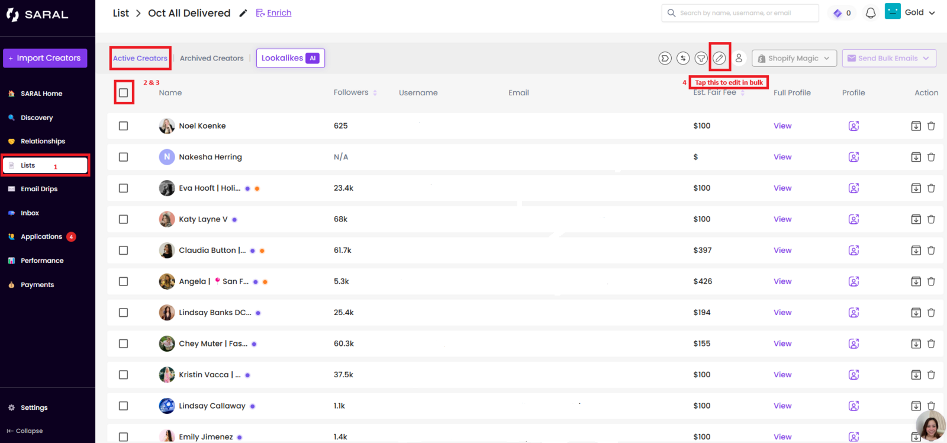
Task: Sort by Est. Fair Fee column arrows
Action: [742, 93]
